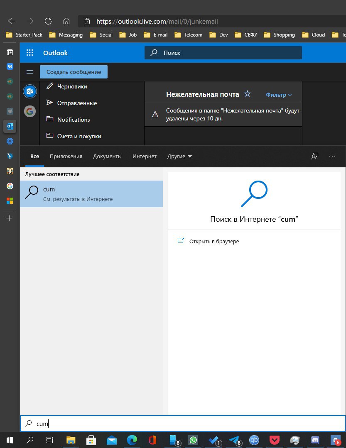Image resolution: width=346 pixels, height=448 pixels.
Task: Click the Windows search input box
Action: [x=183, y=424]
